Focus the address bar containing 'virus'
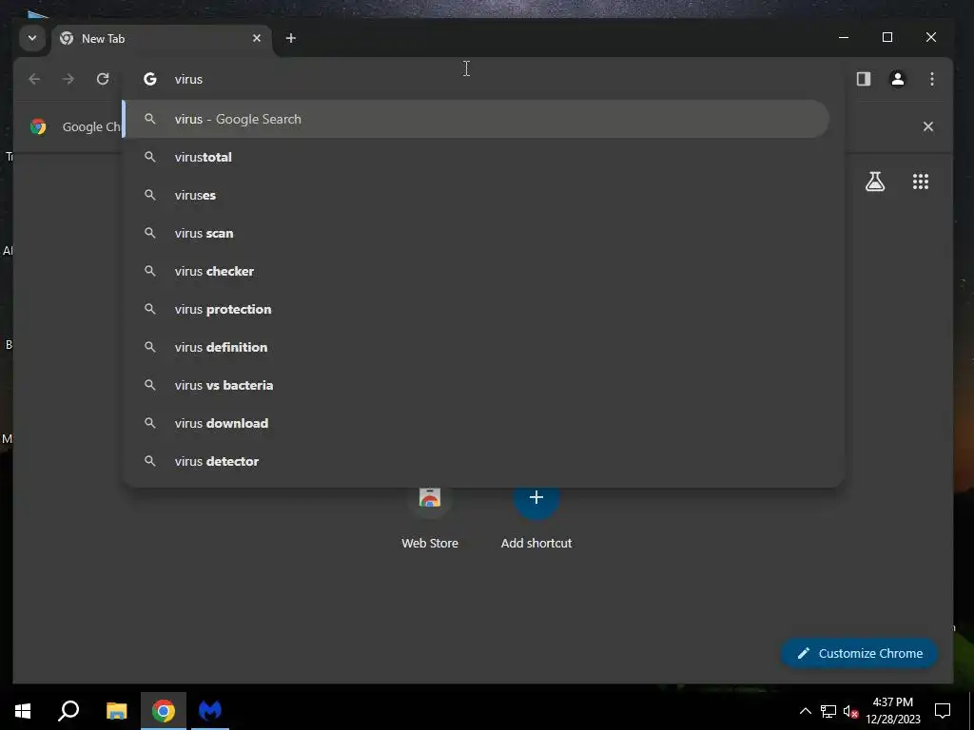The width and height of the screenshot is (974, 730). click(484, 79)
